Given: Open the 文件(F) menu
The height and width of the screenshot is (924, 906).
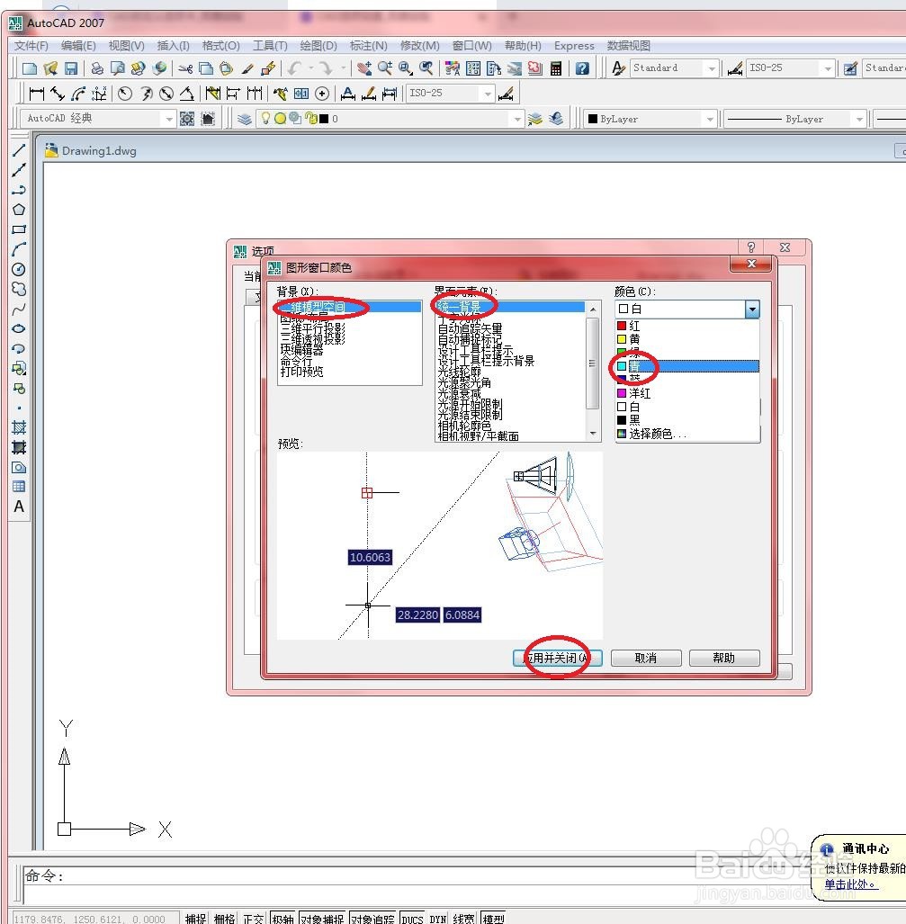Looking at the screenshot, I should coord(31,45).
